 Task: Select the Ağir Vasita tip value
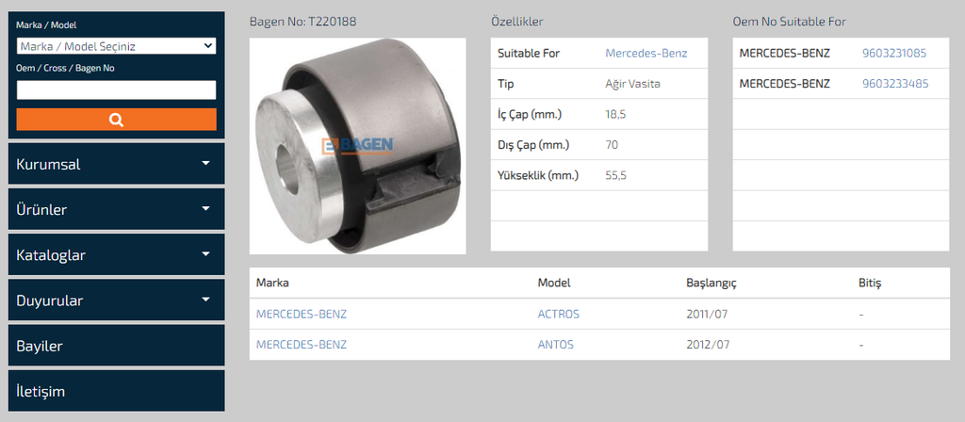click(x=632, y=84)
